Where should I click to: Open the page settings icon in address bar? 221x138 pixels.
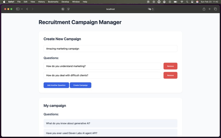69,9
